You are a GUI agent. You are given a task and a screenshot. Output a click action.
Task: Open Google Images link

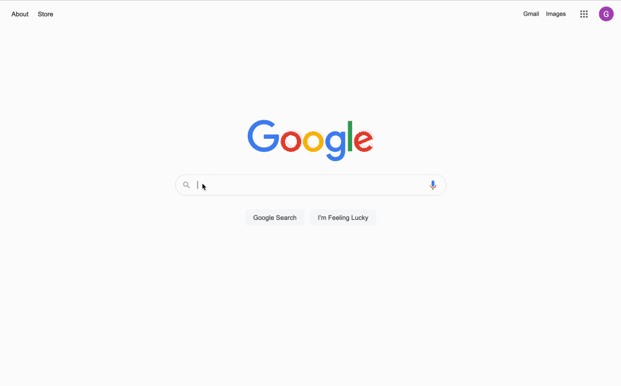(x=556, y=14)
